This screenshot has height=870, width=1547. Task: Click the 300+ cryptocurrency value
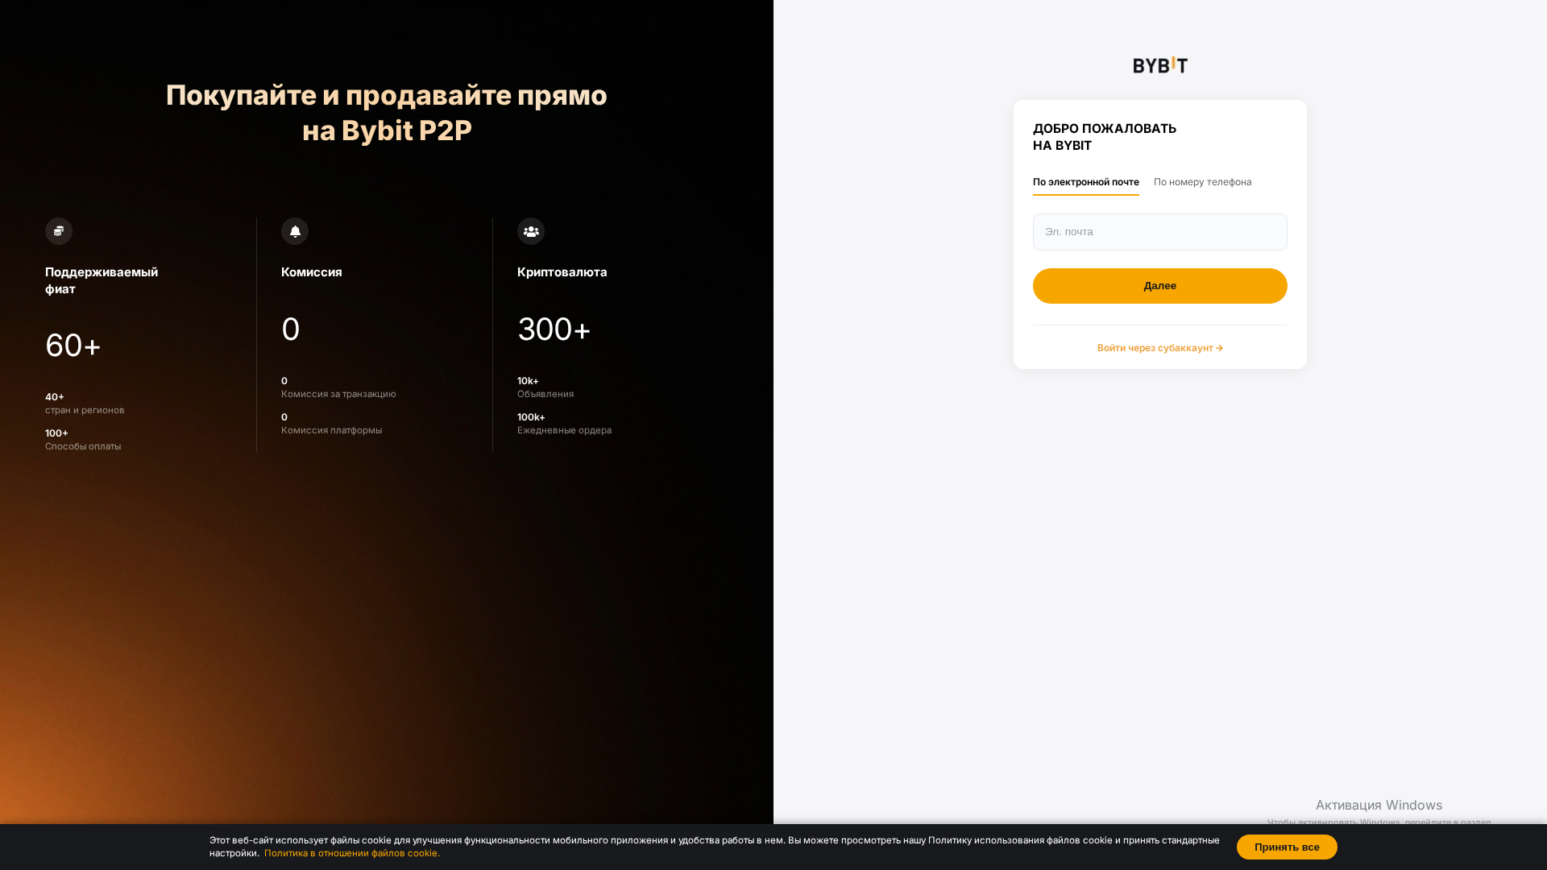tap(554, 329)
